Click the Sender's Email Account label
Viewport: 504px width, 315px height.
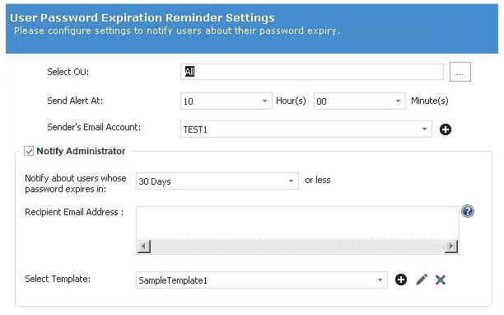94,127
